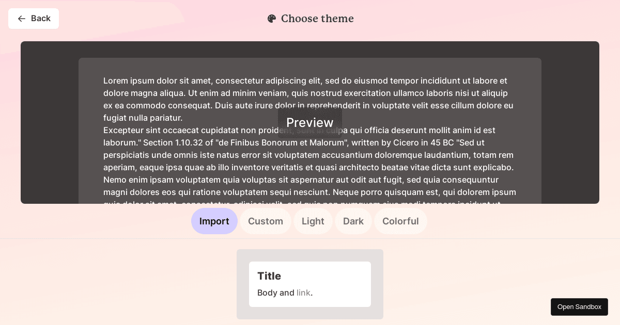Click the Title heading in the card
The height and width of the screenshot is (325, 620).
point(269,276)
